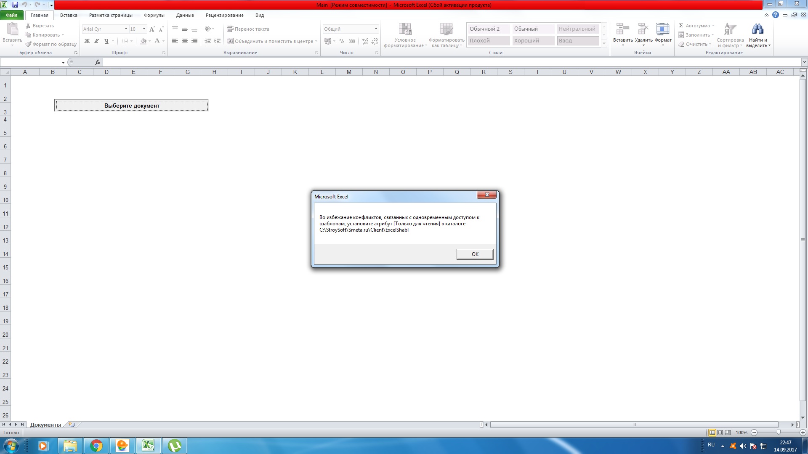Click the Cut scissors icon

click(28, 26)
